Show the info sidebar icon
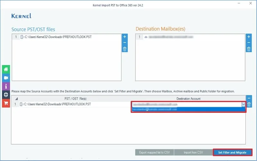Screen dimensions: 257x161 (6, 86)
